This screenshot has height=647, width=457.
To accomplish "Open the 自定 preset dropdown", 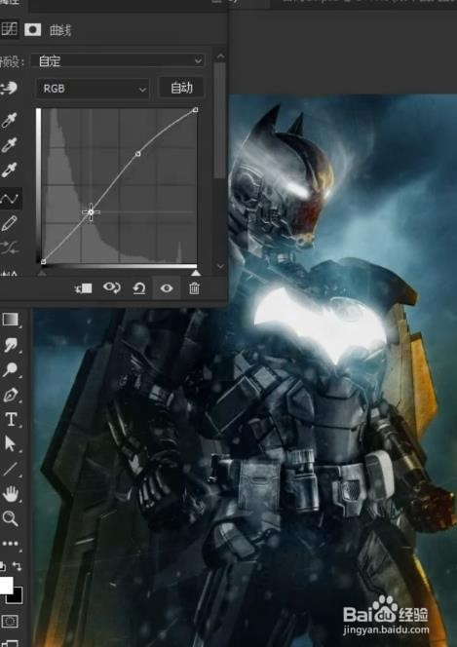I will (x=118, y=61).
